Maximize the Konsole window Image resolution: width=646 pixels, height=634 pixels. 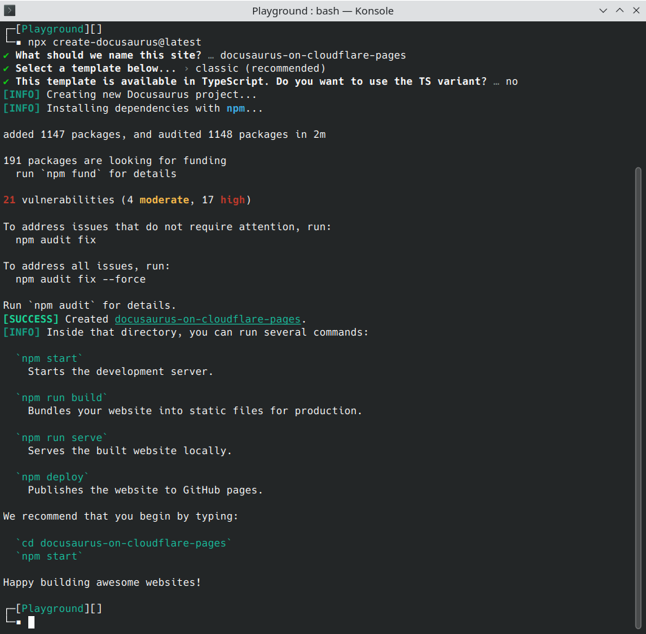pyautogui.click(x=619, y=10)
